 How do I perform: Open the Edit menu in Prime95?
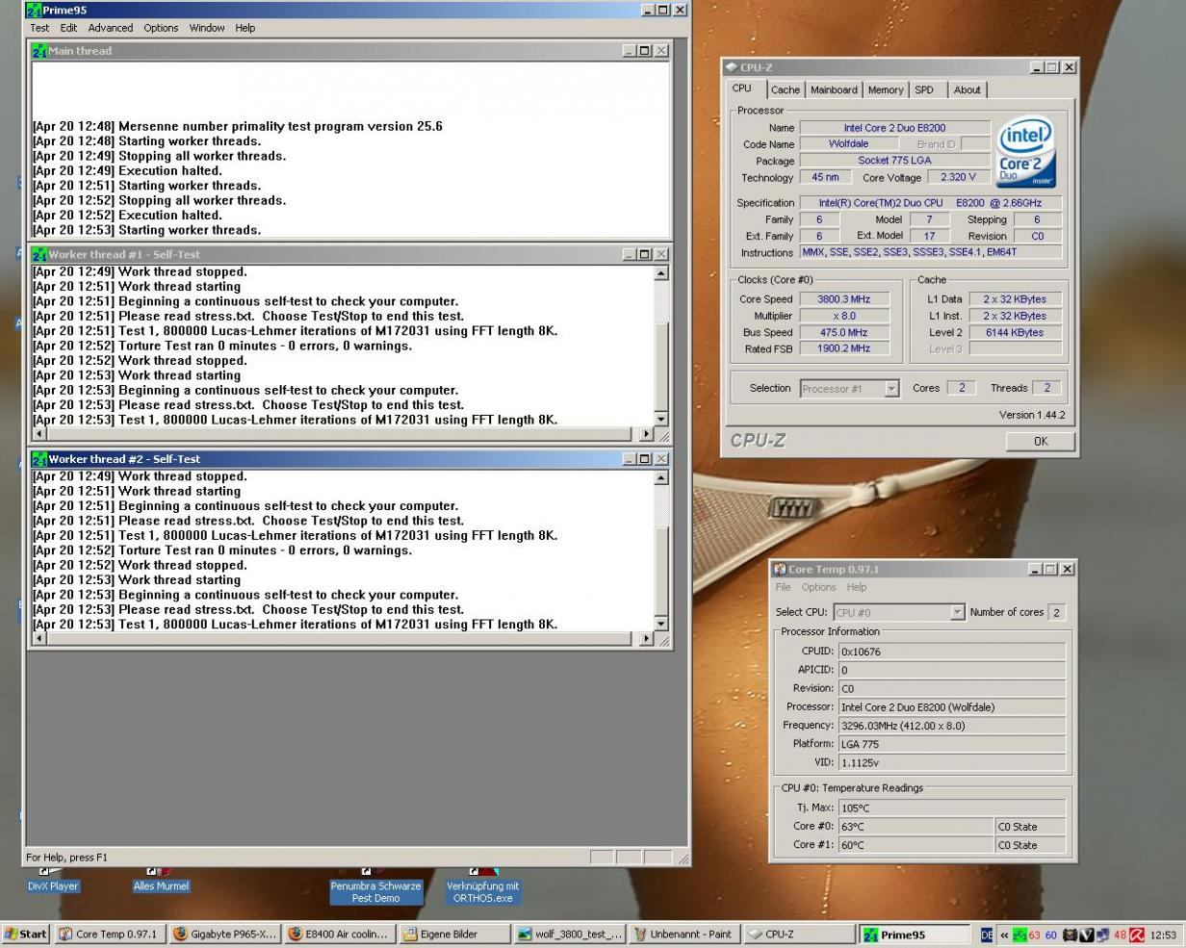click(68, 28)
